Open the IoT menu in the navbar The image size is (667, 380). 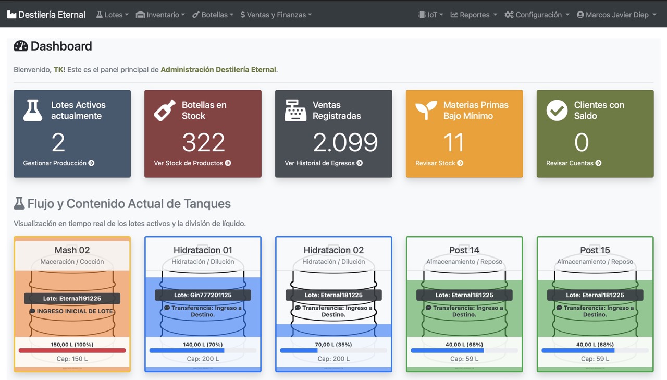(431, 15)
